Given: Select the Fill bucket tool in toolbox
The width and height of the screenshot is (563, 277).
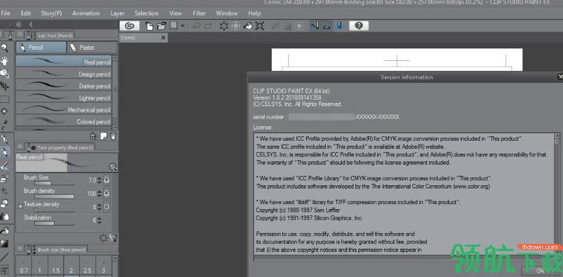Looking at the screenshot, I should point(4,231).
